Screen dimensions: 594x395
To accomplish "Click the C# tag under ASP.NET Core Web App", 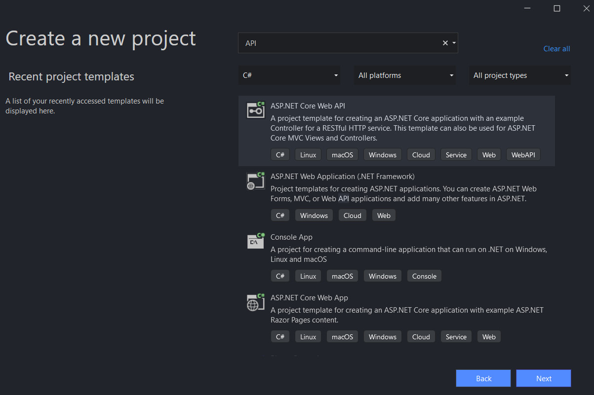I will pyautogui.click(x=280, y=337).
